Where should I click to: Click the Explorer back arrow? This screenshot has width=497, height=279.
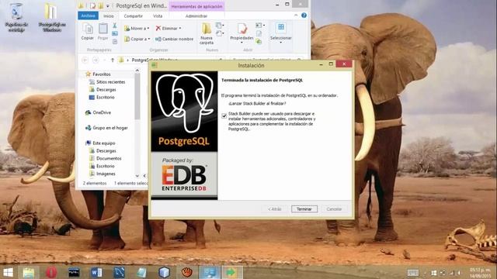[85, 60]
